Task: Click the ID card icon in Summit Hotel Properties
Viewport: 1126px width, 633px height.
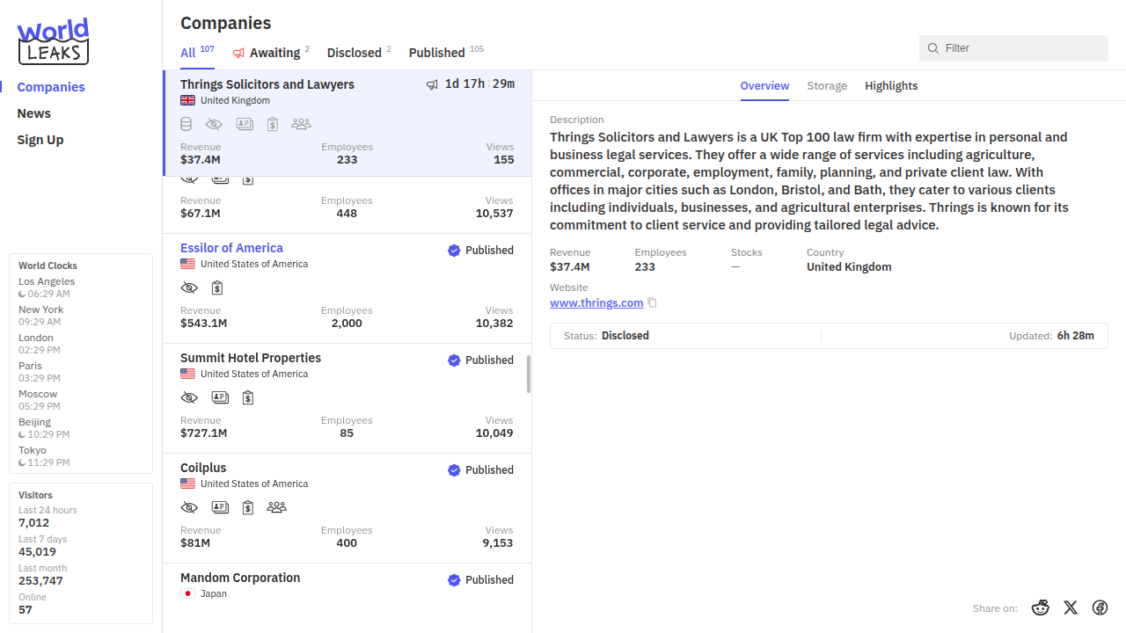Action: click(220, 397)
